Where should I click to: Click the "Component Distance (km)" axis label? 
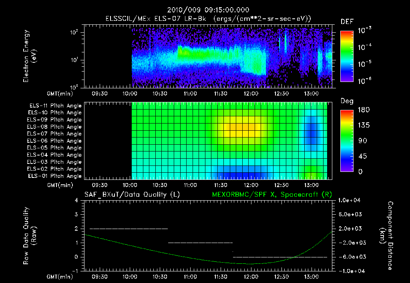point(386,236)
